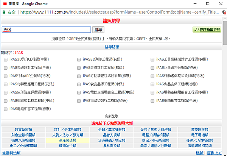The width and height of the screenshot is (227, 156).
Task: Open 電子電機類 category
Action: tap(200, 135)
